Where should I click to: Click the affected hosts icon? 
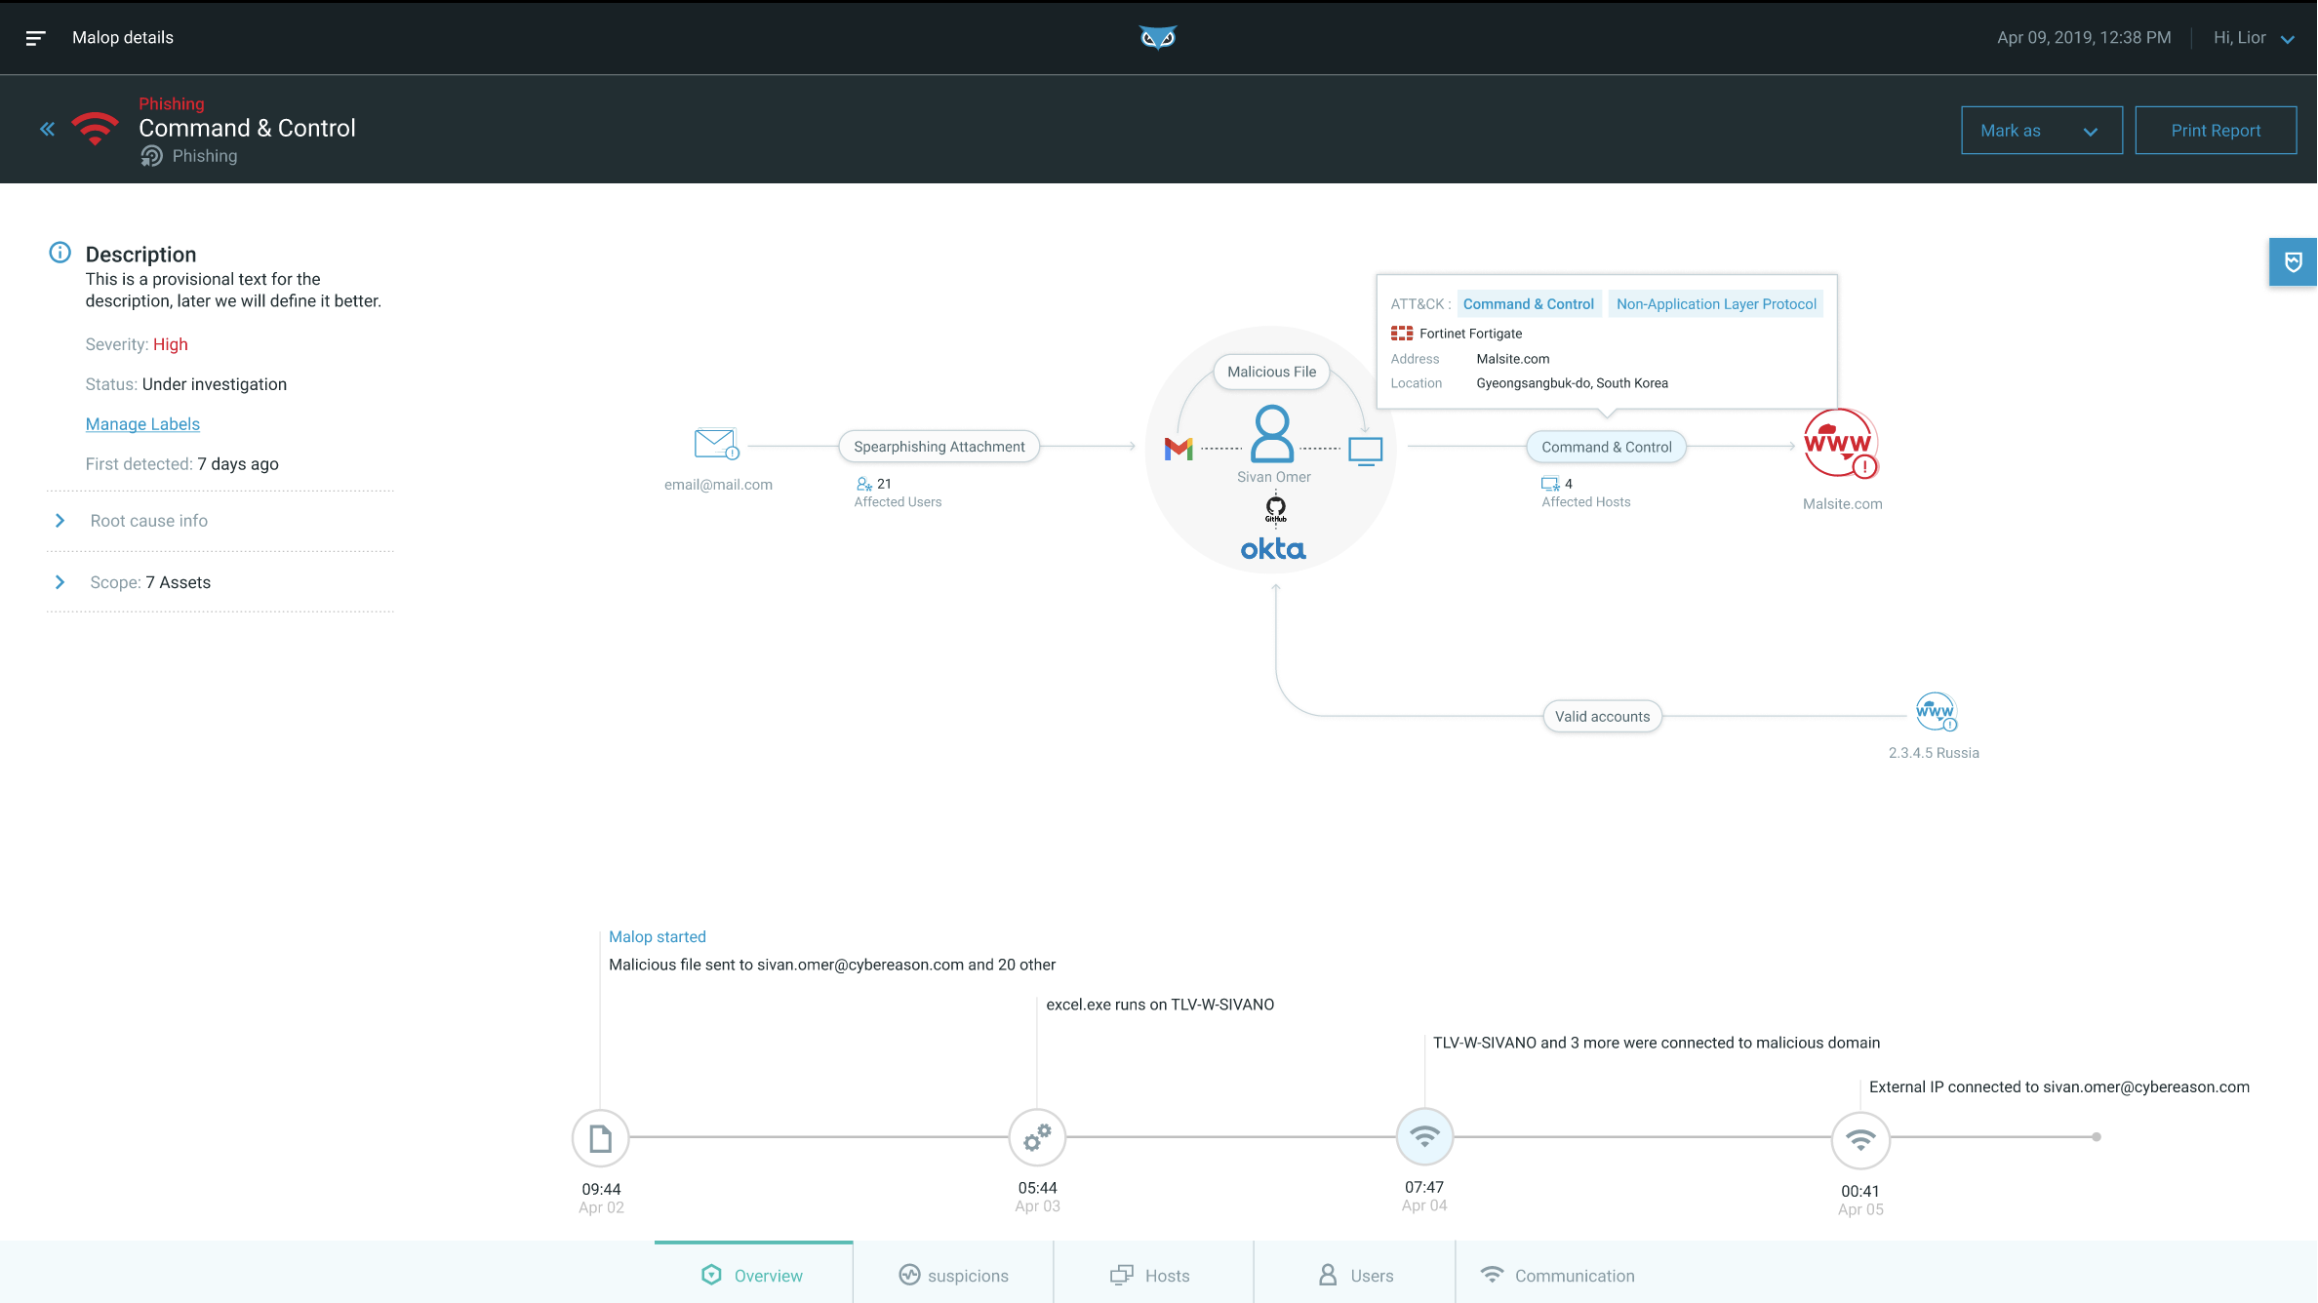click(1550, 484)
